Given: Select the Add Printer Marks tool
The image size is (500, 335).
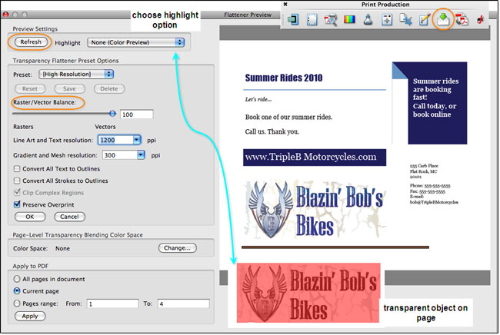Looking at the screenshot, I should [x=387, y=20].
